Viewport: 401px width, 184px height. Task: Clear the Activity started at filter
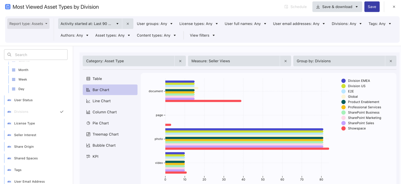coord(128,24)
